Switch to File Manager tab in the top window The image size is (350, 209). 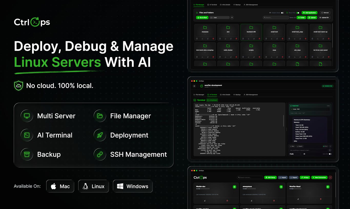pos(199,5)
